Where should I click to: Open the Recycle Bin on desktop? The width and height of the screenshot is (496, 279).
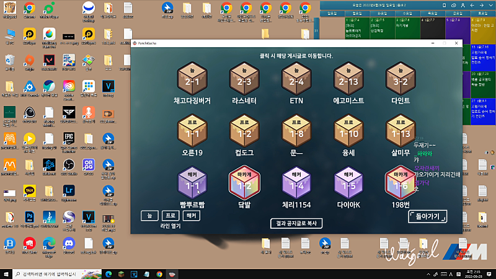10,63
